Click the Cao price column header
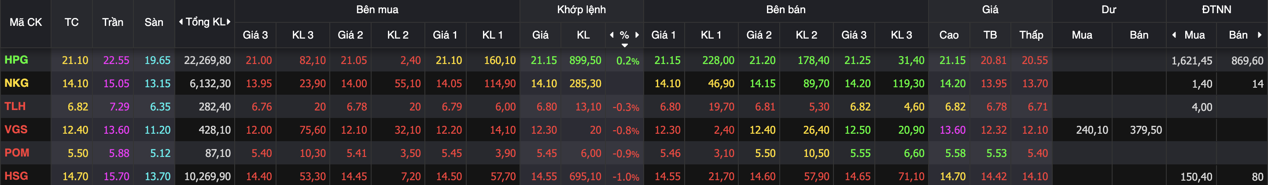Screen dimensions: 1268x185 click(948, 36)
